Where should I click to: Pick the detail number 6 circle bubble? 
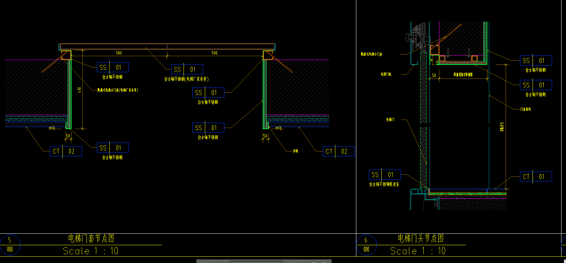point(366,245)
